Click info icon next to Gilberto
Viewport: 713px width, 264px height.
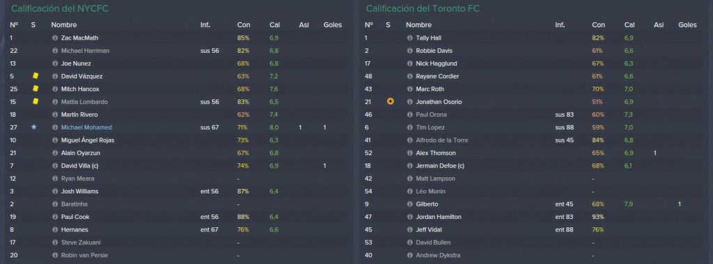pos(409,204)
